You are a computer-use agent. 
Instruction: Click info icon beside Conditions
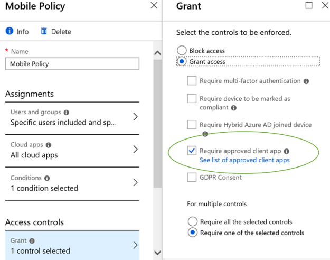click(x=47, y=179)
